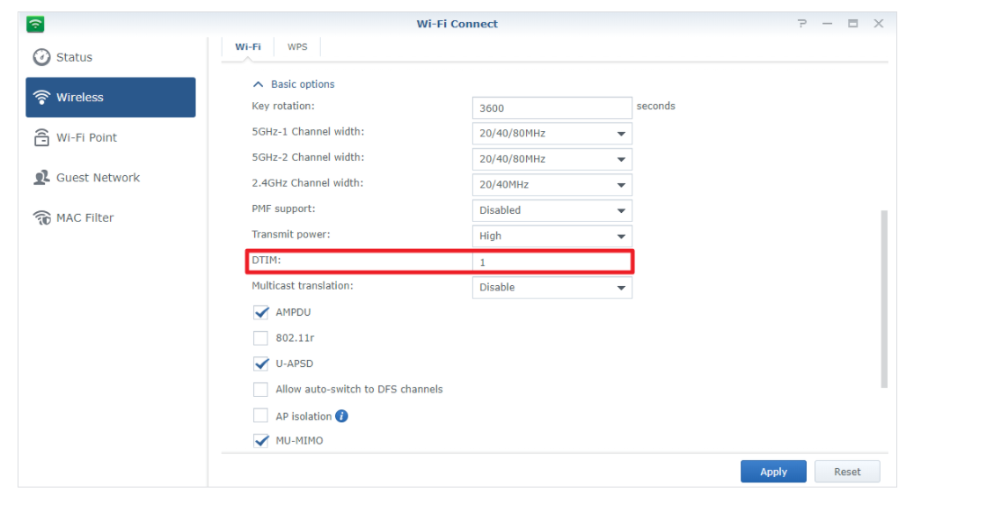994x506 pixels.
Task: Click the DTIM input field
Action: [552, 262]
